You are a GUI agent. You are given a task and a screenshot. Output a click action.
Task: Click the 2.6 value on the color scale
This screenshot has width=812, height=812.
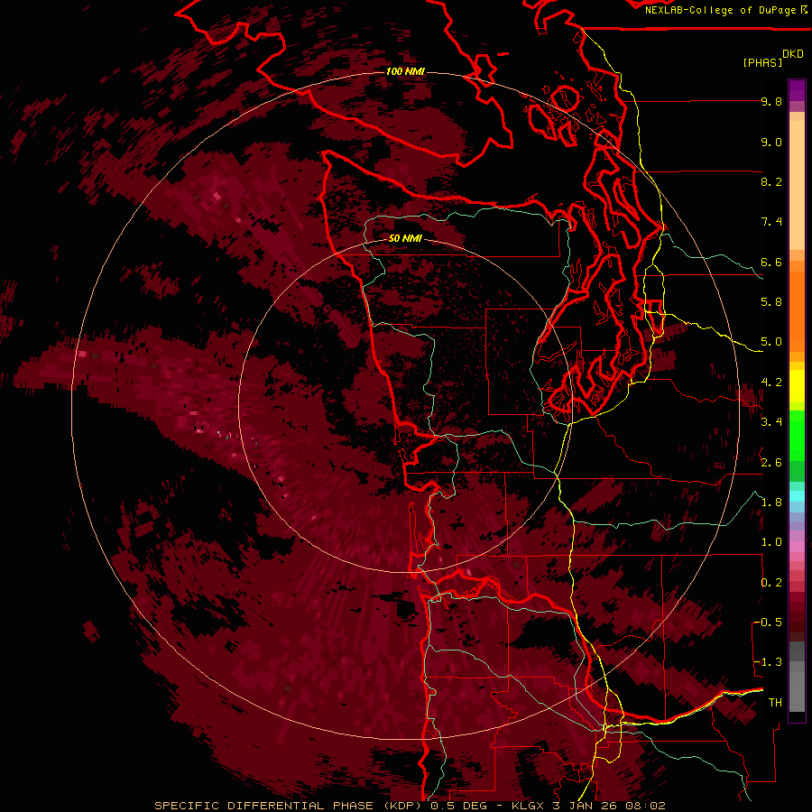[771, 463]
